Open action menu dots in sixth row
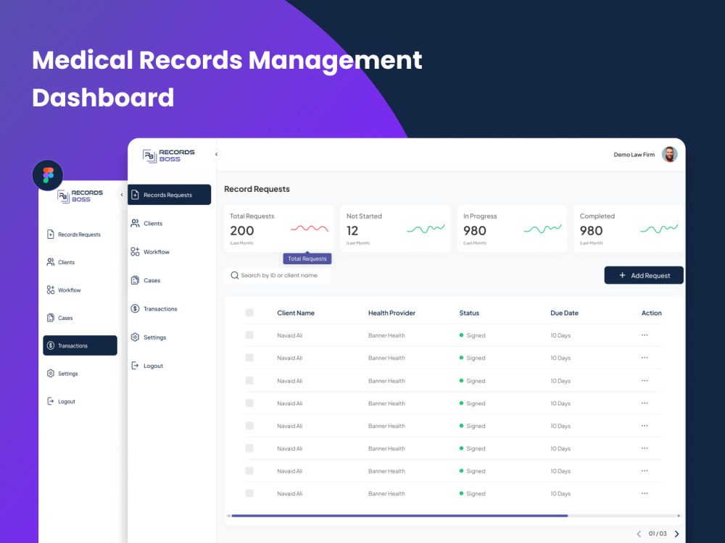725x543 pixels. click(x=645, y=448)
